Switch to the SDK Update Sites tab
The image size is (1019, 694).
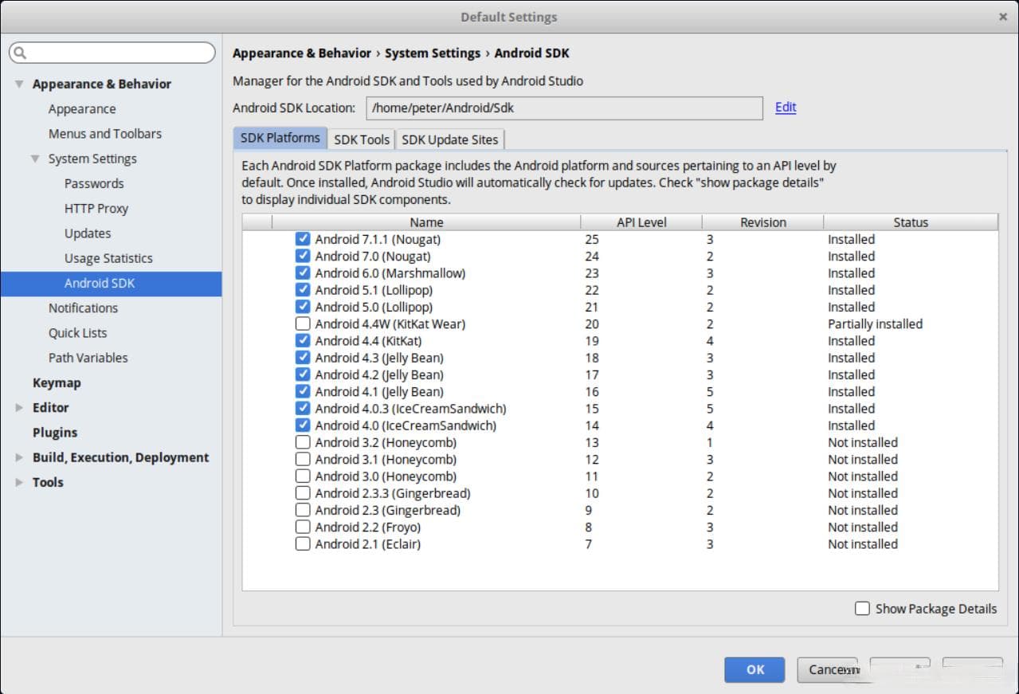point(450,139)
